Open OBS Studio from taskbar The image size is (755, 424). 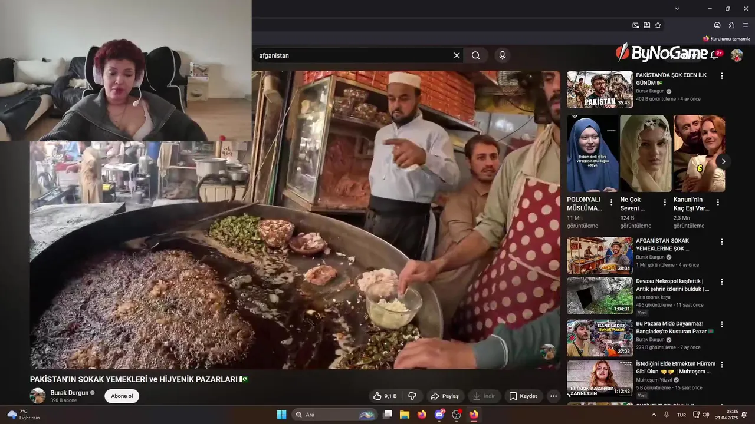pos(457,415)
